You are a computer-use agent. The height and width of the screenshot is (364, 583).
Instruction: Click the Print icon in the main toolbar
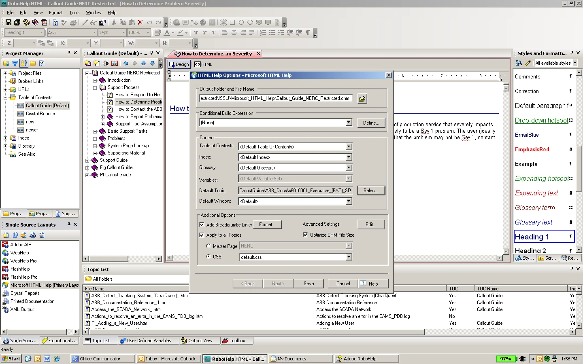73,22
